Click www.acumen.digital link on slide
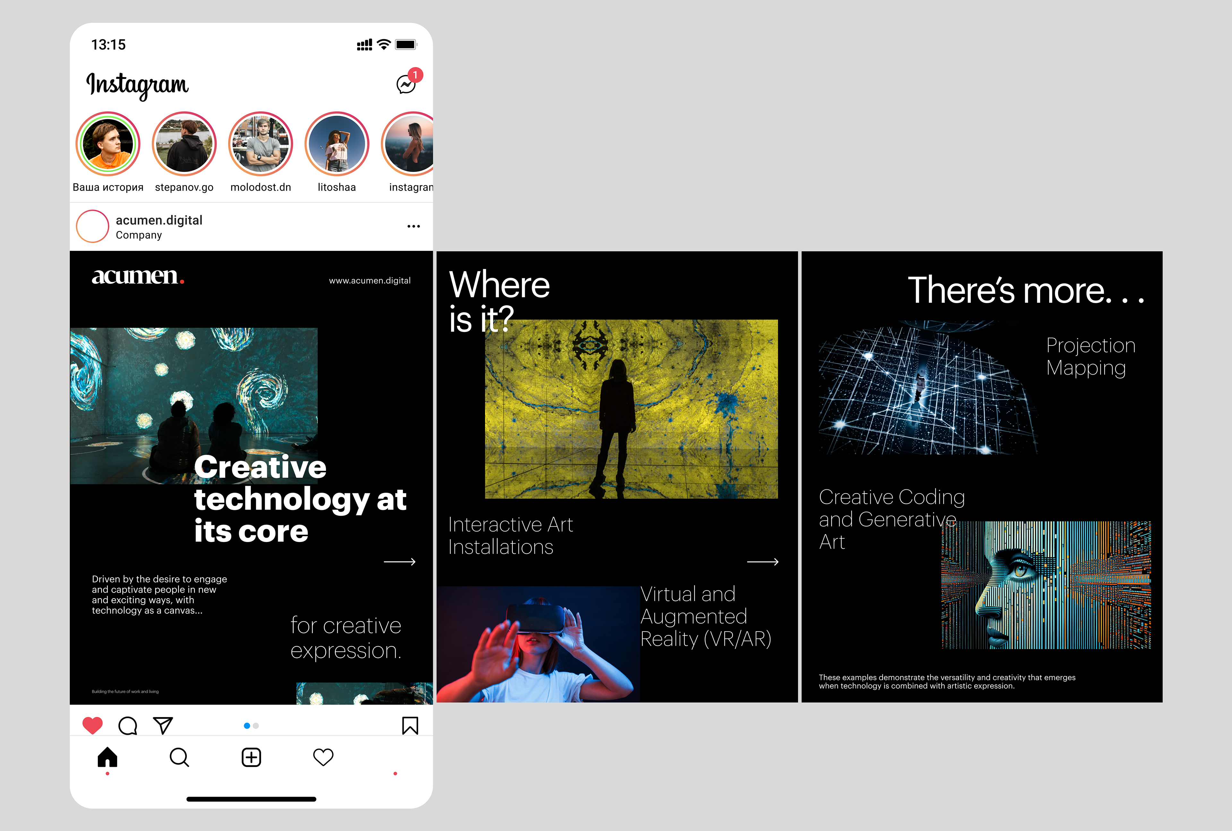Viewport: 1232px width, 831px height. pyautogui.click(x=370, y=280)
